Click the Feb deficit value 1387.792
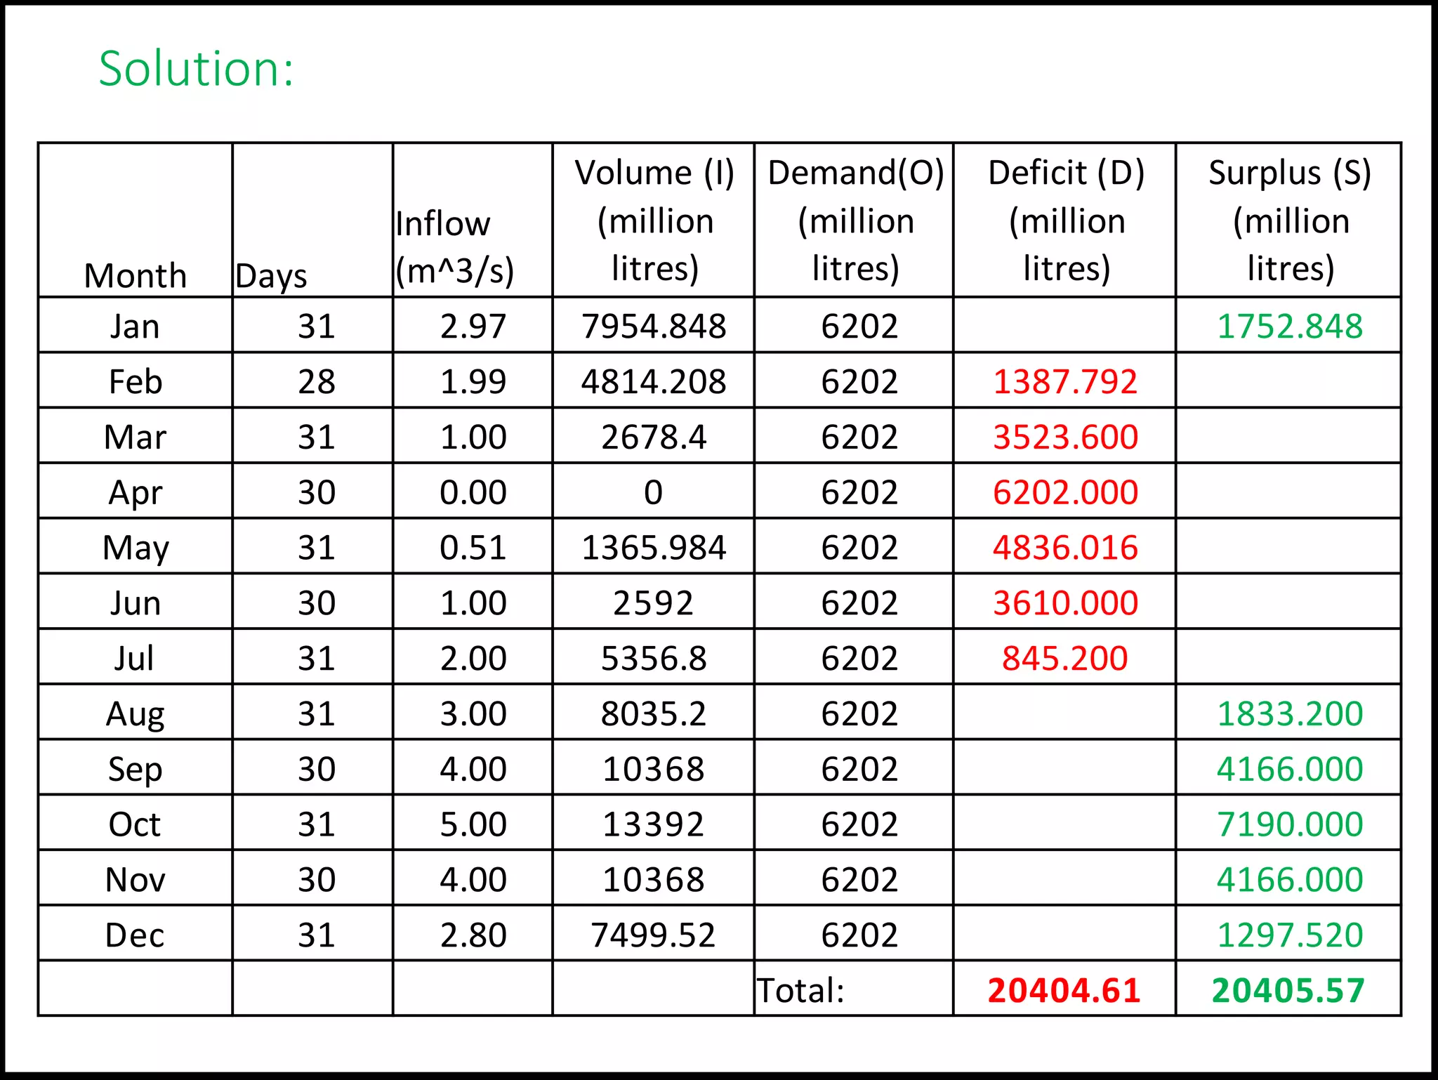Viewport: 1438px width, 1080px height. click(1065, 381)
